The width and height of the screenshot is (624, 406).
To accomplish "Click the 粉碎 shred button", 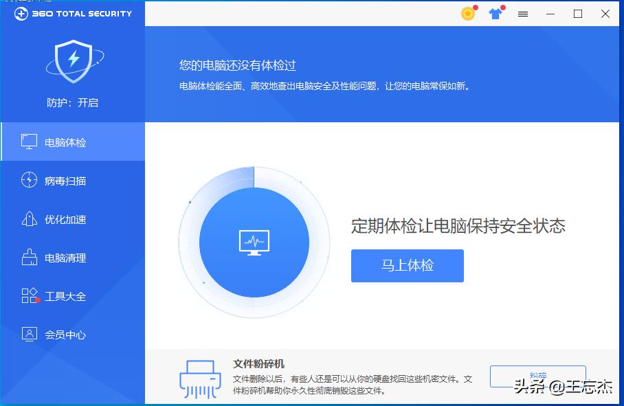I will (x=538, y=376).
